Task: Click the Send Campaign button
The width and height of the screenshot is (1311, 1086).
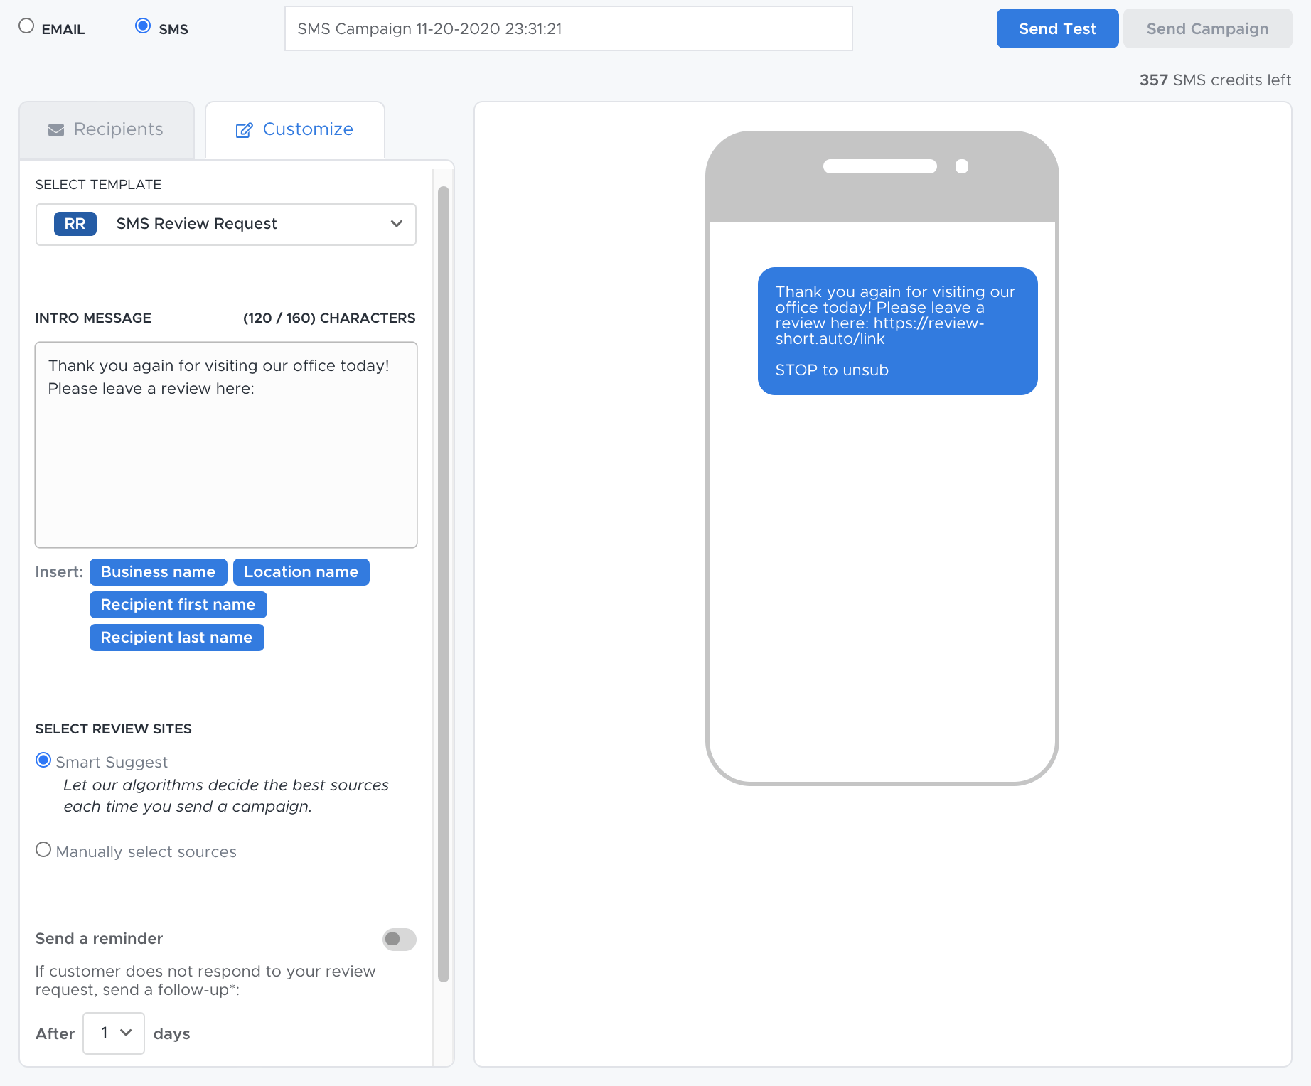Action: pos(1207,28)
